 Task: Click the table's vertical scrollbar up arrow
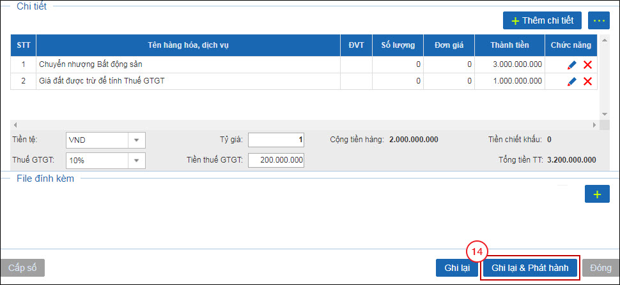tap(604, 40)
